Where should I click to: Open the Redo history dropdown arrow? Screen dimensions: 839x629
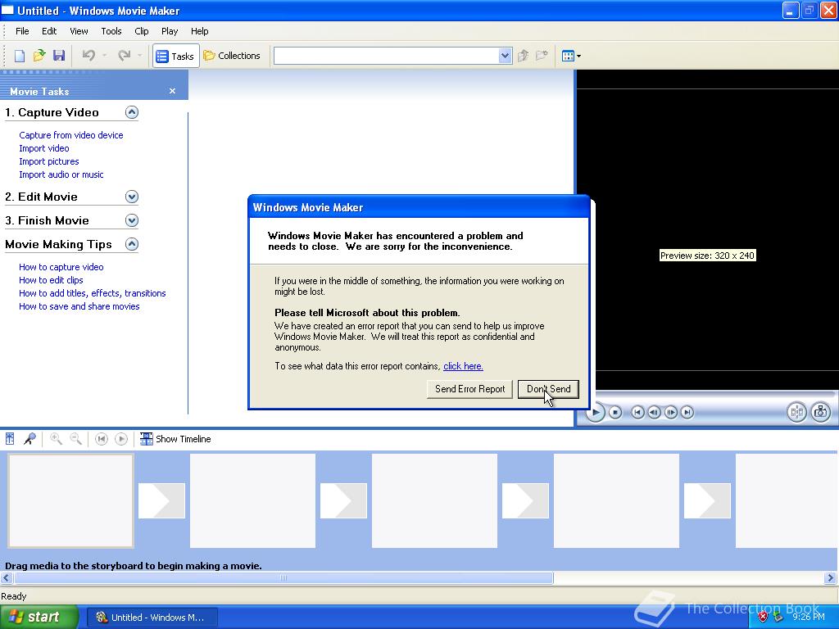[x=139, y=56]
